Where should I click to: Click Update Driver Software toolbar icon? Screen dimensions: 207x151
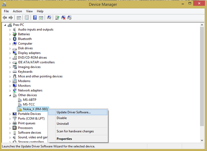[57, 18]
